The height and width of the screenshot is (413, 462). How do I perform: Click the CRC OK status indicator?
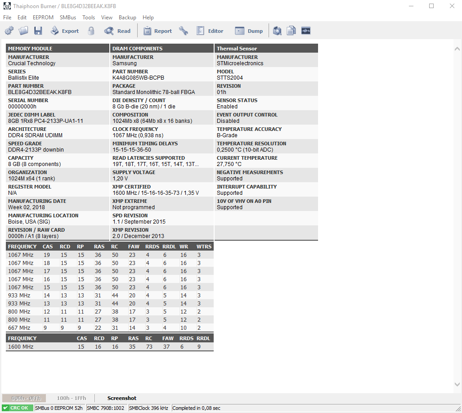(18, 408)
